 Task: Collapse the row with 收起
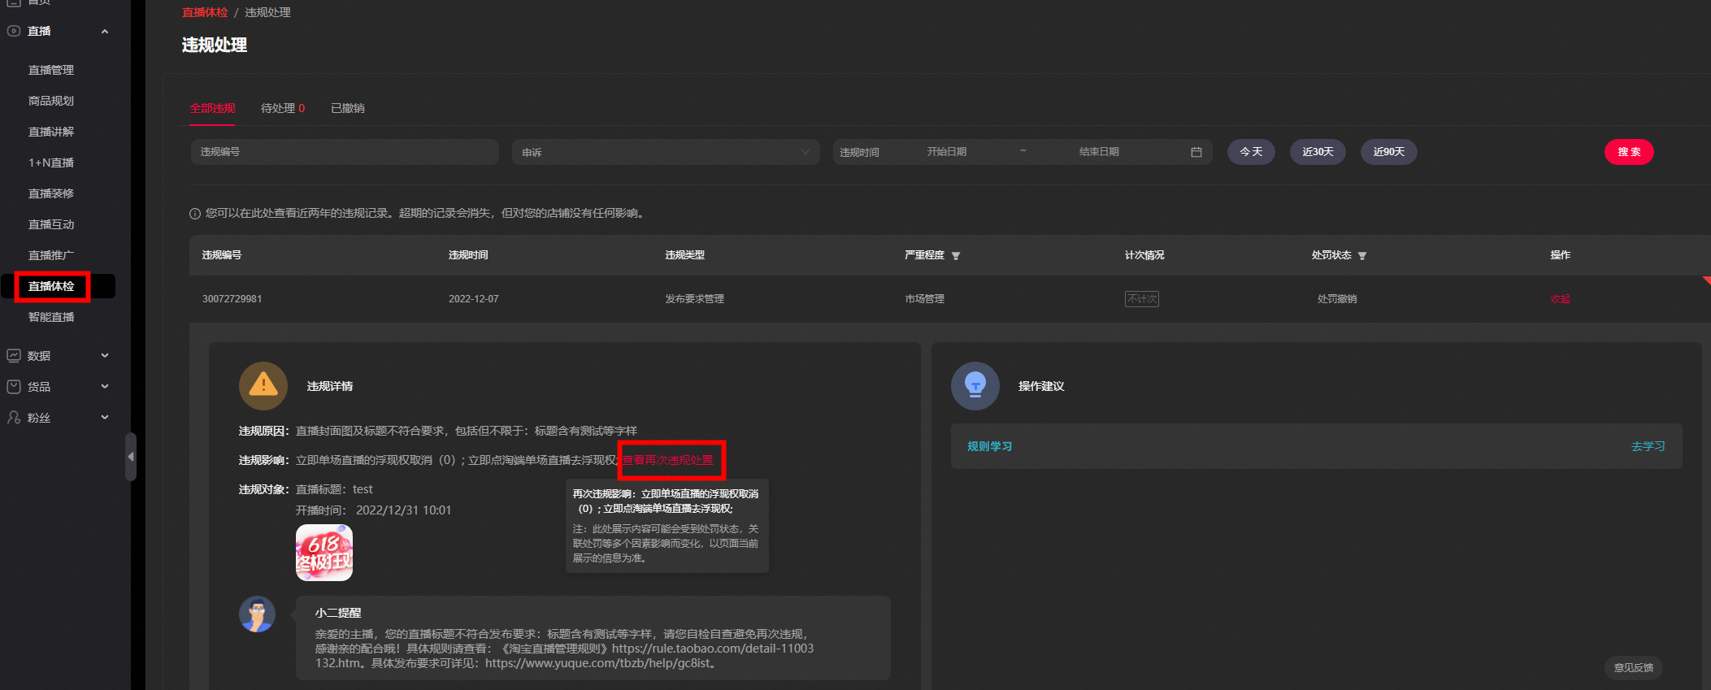1561,299
